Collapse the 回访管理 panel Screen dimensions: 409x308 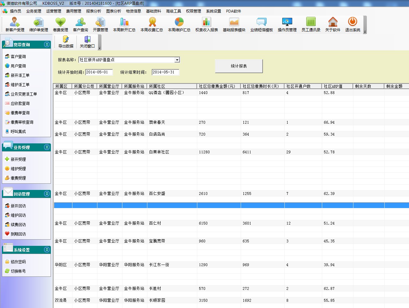[x=47, y=194]
